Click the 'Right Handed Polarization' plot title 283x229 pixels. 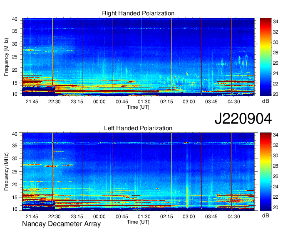point(138,13)
